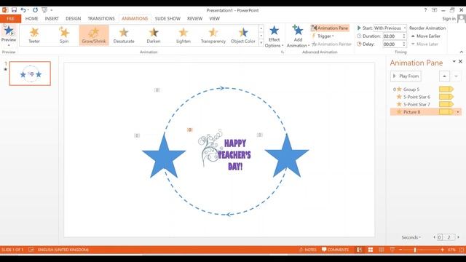Image resolution: width=466 pixels, height=262 pixels.
Task: Save the presentation from quick access toolbar
Action: pos(14,10)
